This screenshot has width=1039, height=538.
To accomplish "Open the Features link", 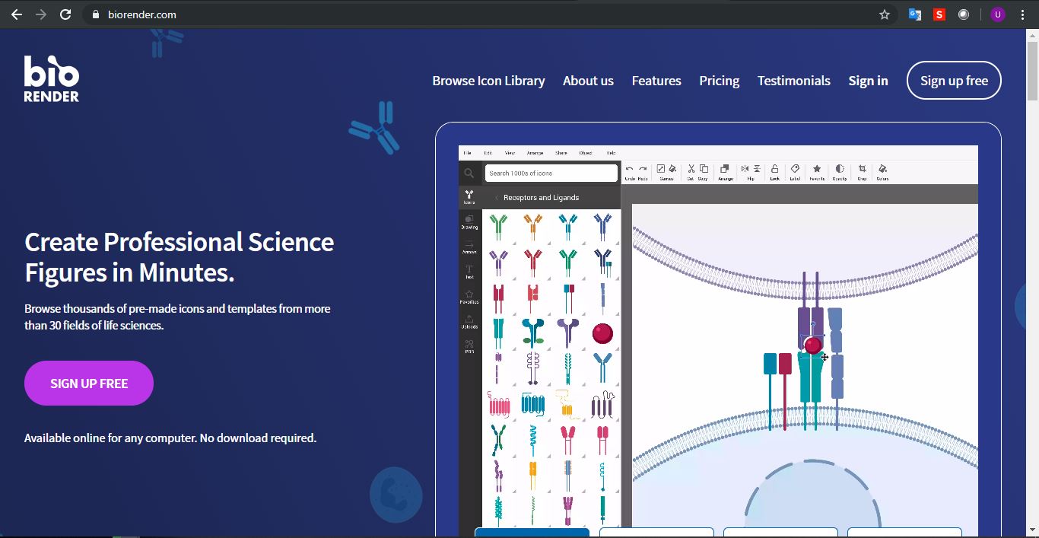I will click(656, 81).
